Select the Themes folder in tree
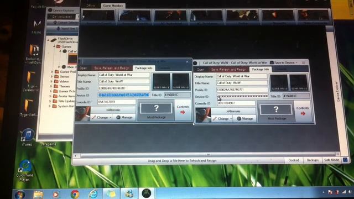This screenshot has width=354, height=199. click(63, 86)
